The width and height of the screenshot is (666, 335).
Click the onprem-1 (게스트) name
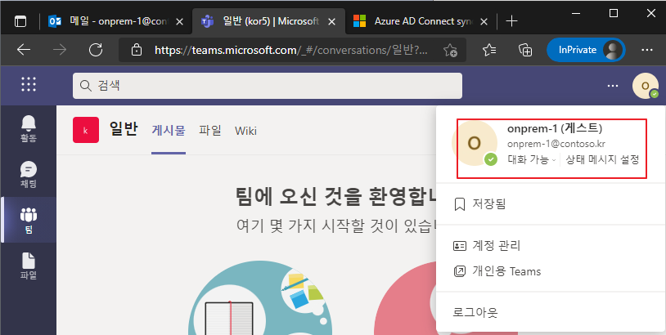pos(555,128)
